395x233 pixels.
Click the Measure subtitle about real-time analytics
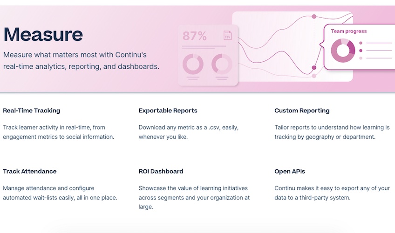pyautogui.click(x=81, y=60)
